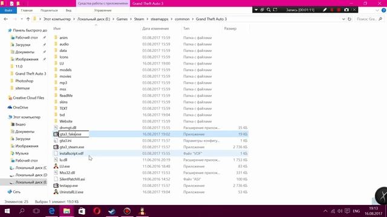
Task: Select the gta3.ini file
Action: [x=65, y=140]
